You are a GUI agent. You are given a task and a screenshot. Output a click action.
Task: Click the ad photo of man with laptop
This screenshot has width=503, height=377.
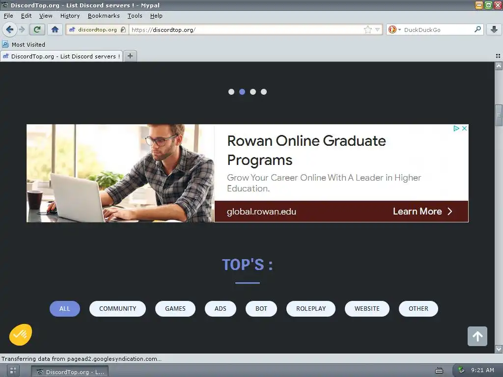click(120, 173)
